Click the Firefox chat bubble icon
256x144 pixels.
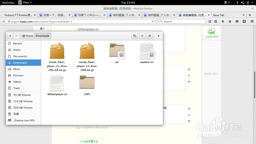click(x=237, y=22)
